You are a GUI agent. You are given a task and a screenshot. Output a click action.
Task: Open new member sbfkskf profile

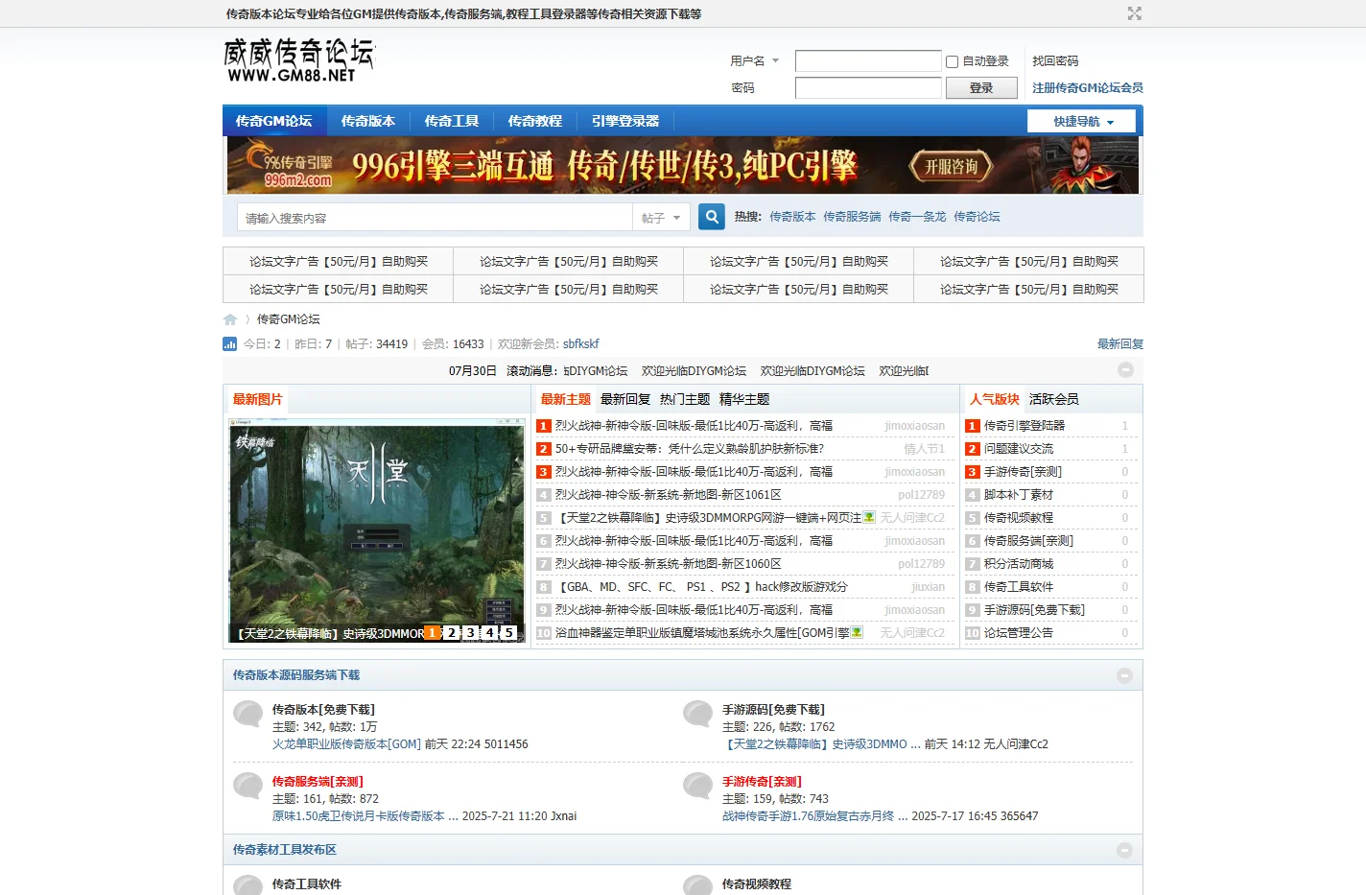click(580, 343)
